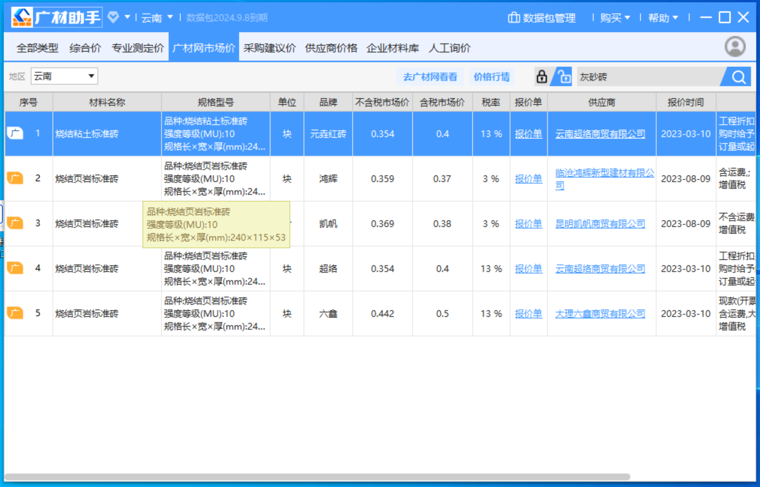Click the 六鑫 brand cell
The height and width of the screenshot is (487, 760).
pos(328,314)
